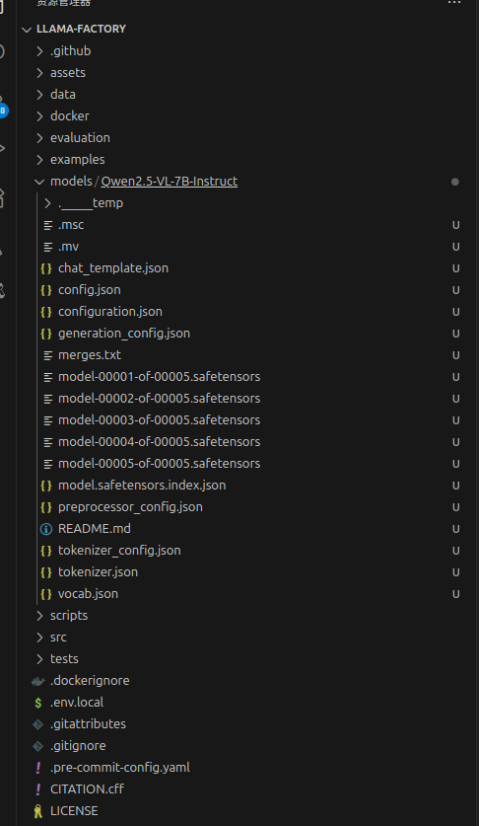Click untracked U badge for vocab.json

coord(456,594)
